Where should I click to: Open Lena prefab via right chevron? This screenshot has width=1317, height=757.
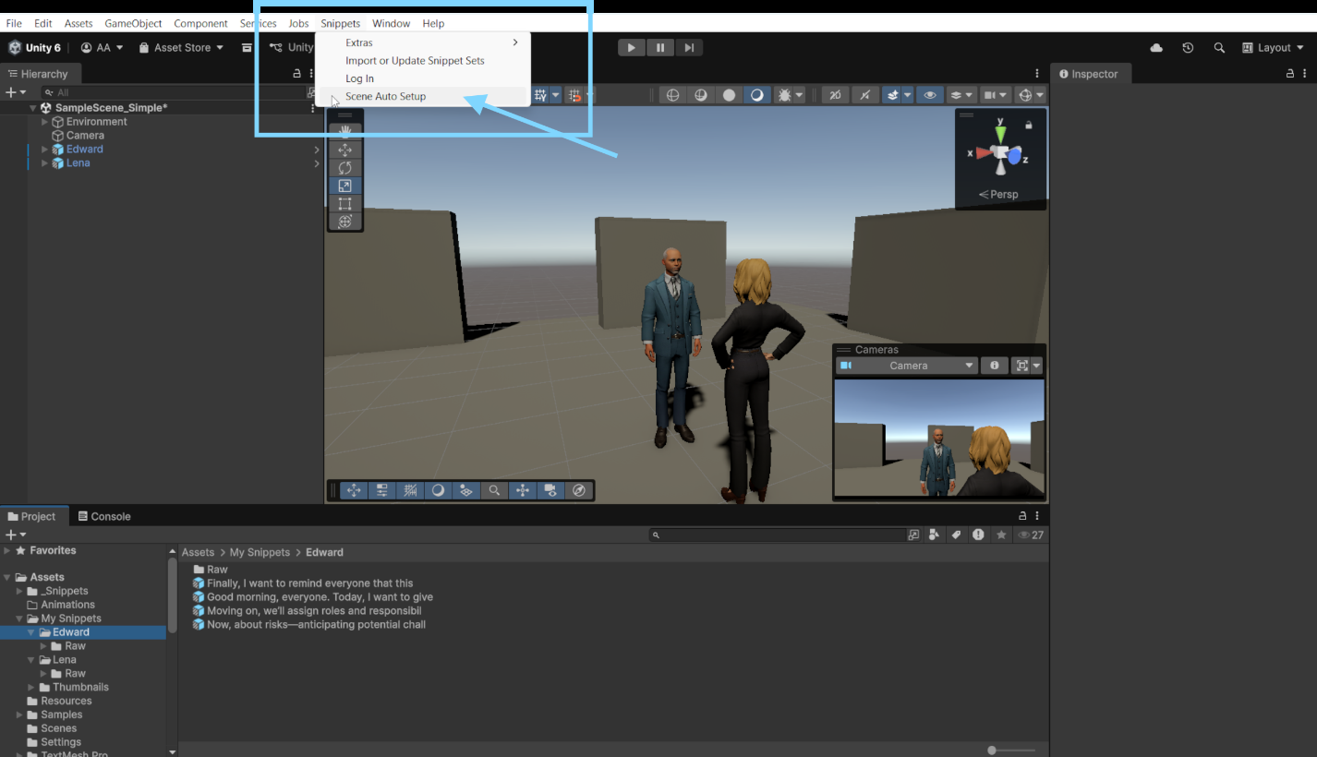tap(317, 163)
